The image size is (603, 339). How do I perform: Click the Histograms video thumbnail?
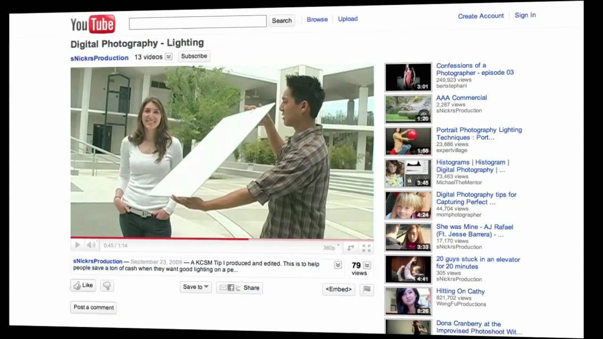point(408,174)
